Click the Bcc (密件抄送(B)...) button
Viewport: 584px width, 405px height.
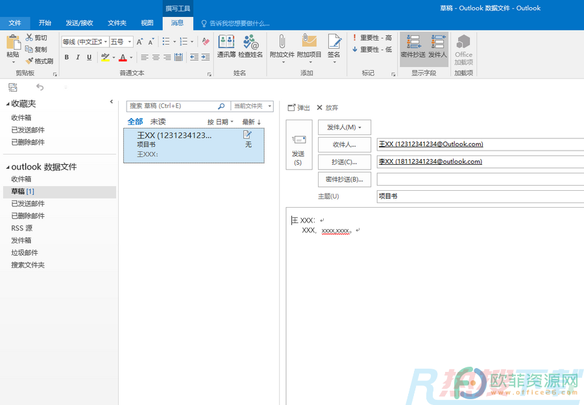point(344,179)
